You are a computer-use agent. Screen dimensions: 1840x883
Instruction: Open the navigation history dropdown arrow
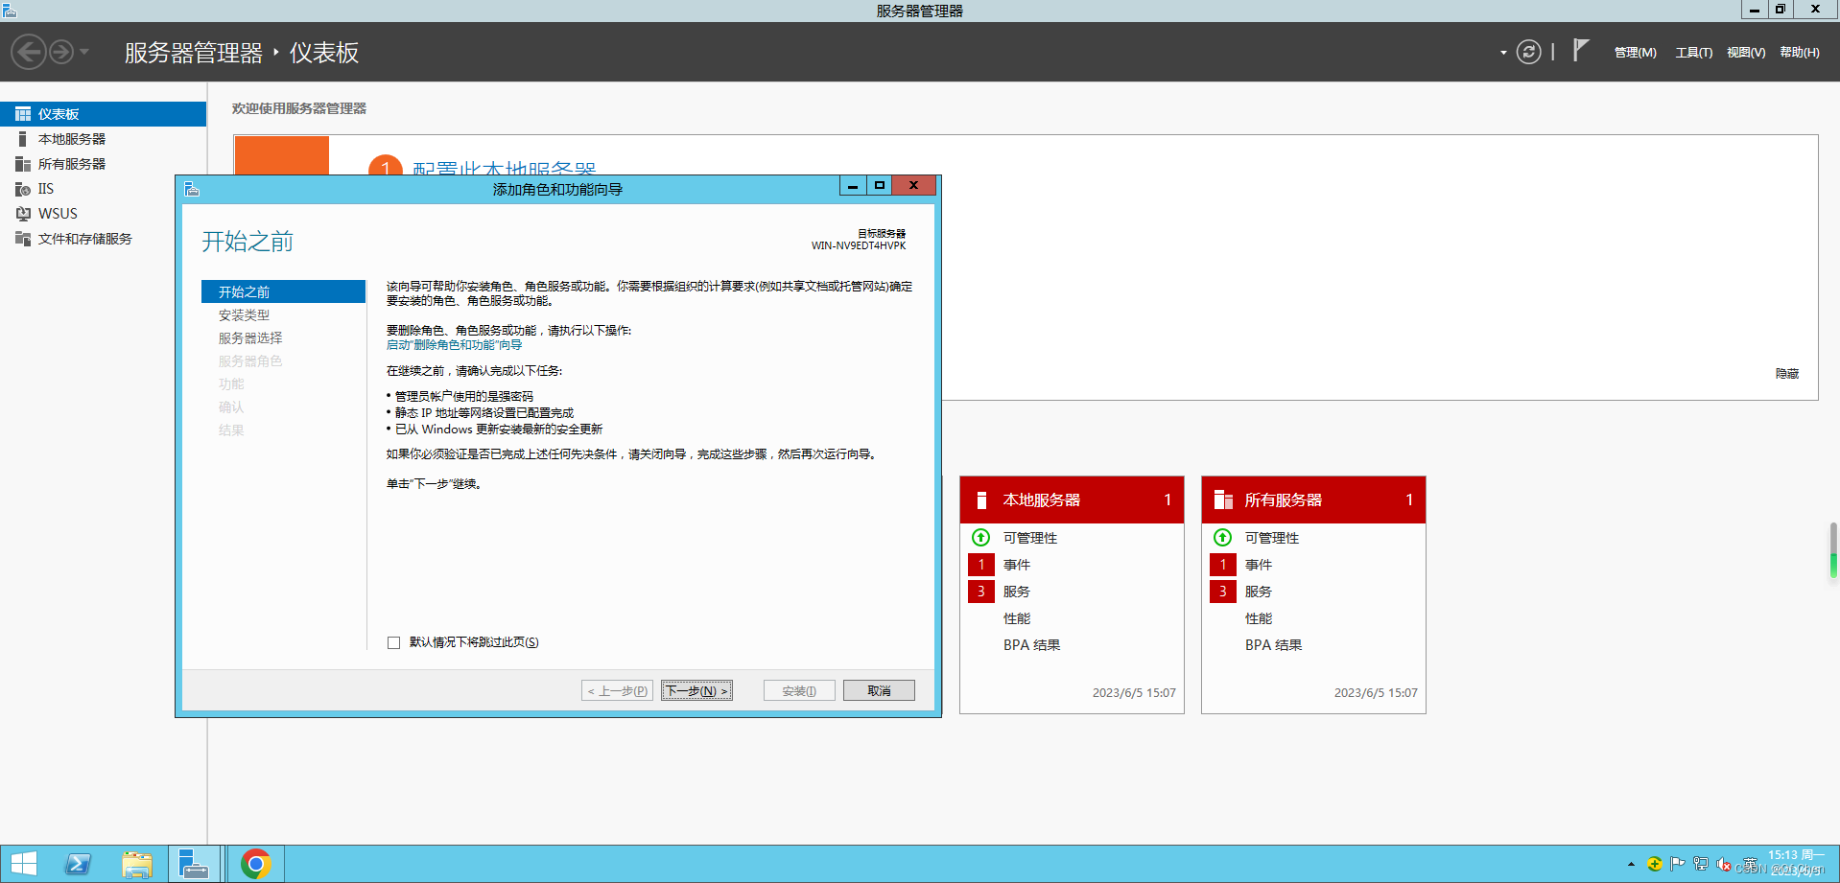(84, 52)
